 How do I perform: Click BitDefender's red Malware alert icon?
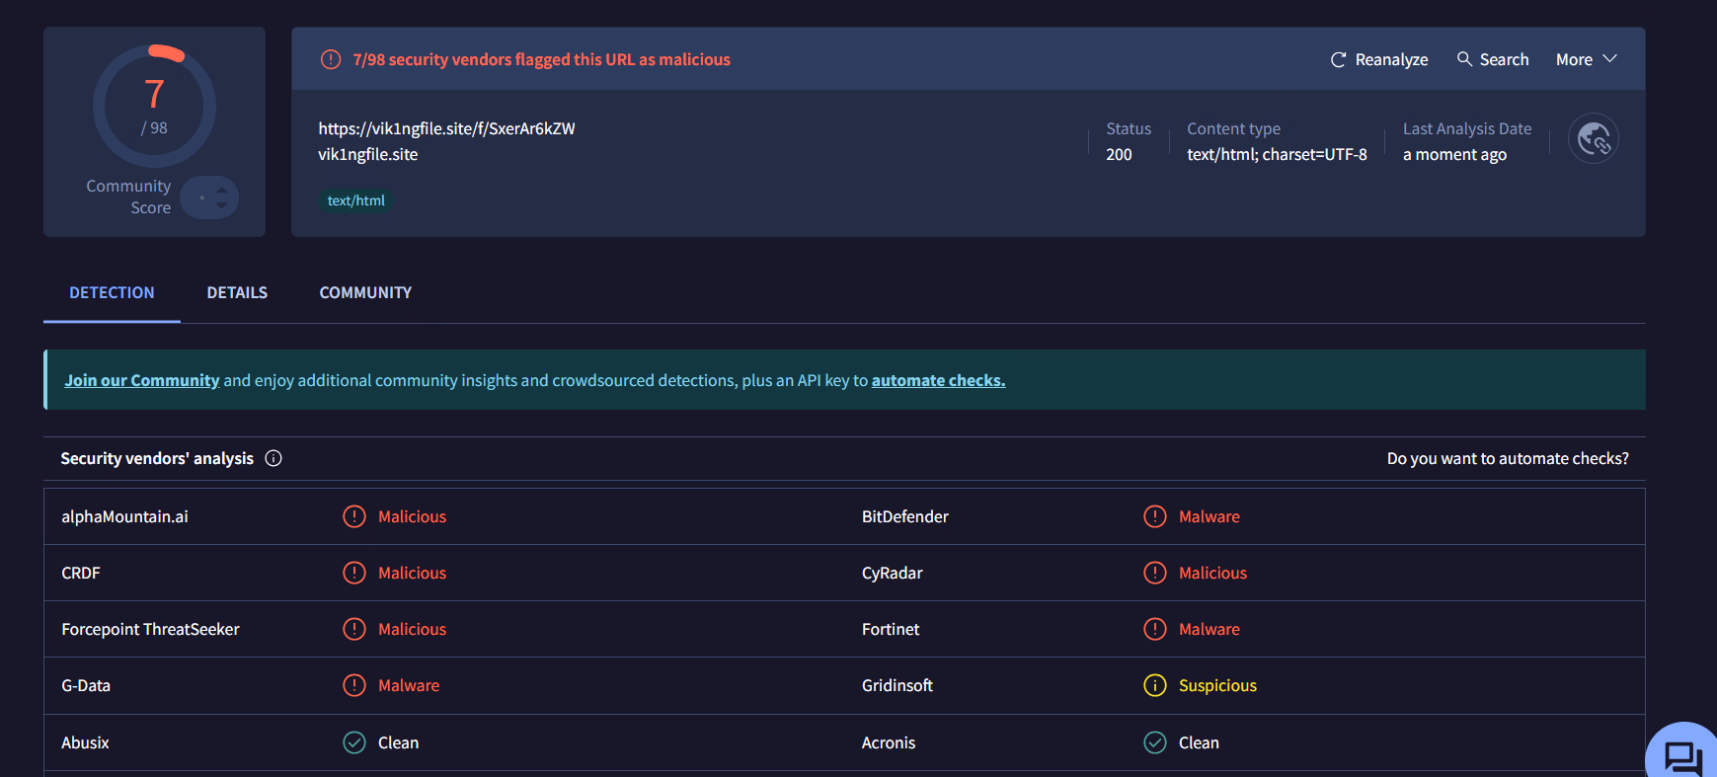pyautogui.click(x=1154, y=516)
